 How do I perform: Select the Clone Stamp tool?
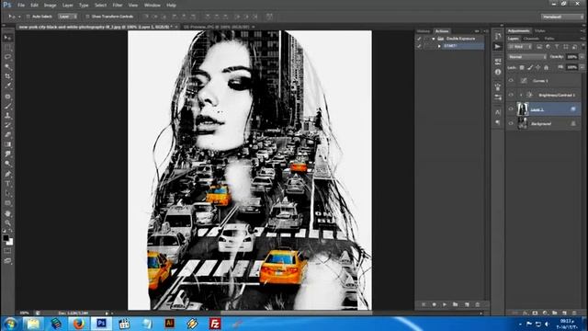[7, 116]
